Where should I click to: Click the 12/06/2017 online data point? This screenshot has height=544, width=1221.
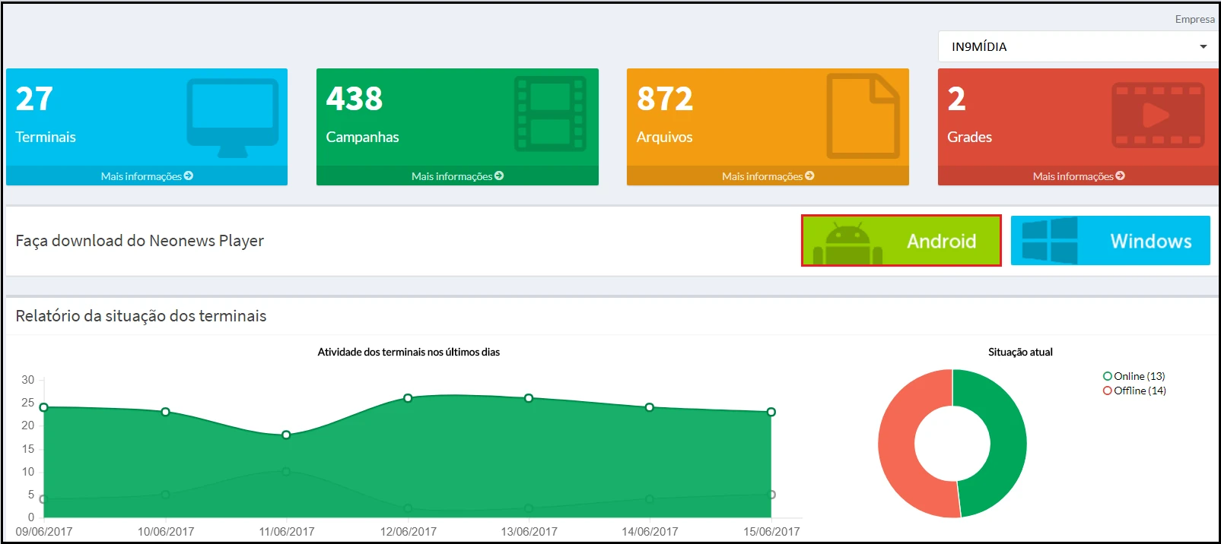point(408,398)
